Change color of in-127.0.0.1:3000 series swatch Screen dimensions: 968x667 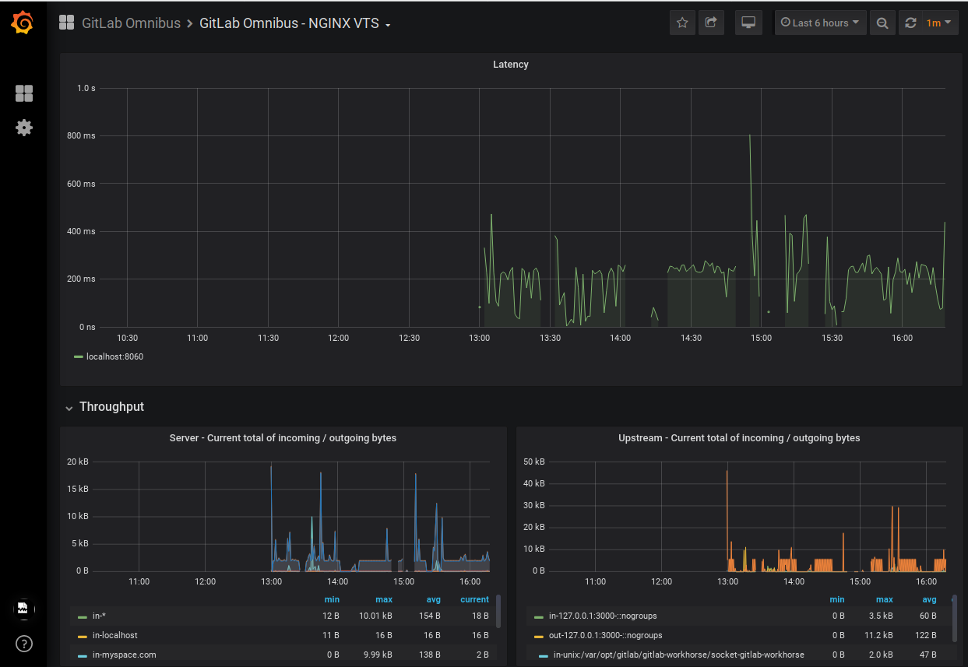tap(539, 616)
